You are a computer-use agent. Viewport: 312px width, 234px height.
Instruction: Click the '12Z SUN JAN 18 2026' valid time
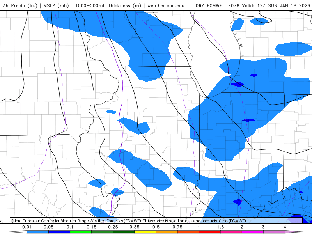coord(284,5)
